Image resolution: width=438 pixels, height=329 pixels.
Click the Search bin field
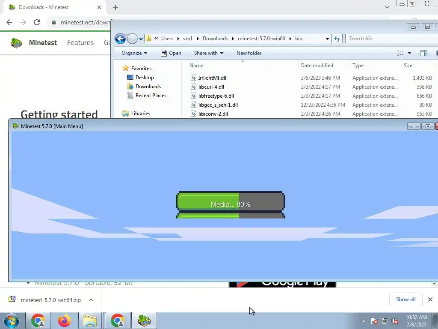tap(391, 39)
